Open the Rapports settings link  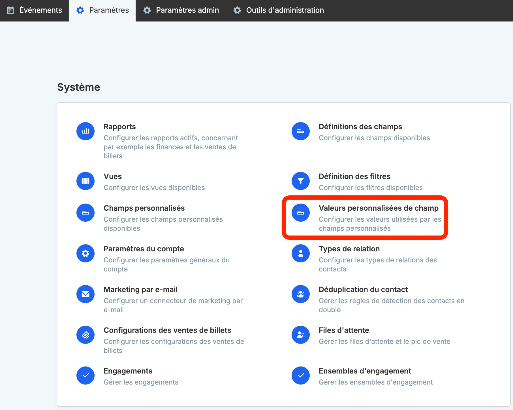120,127
